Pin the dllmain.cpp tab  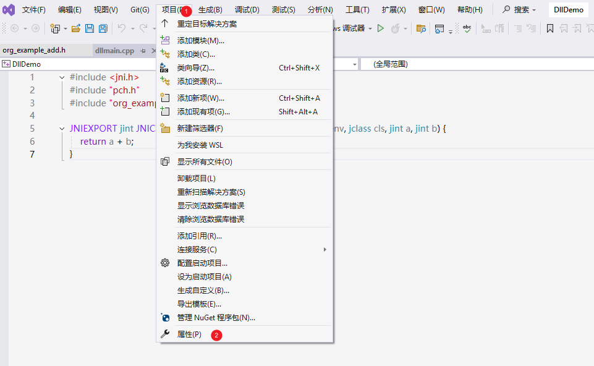143,51
